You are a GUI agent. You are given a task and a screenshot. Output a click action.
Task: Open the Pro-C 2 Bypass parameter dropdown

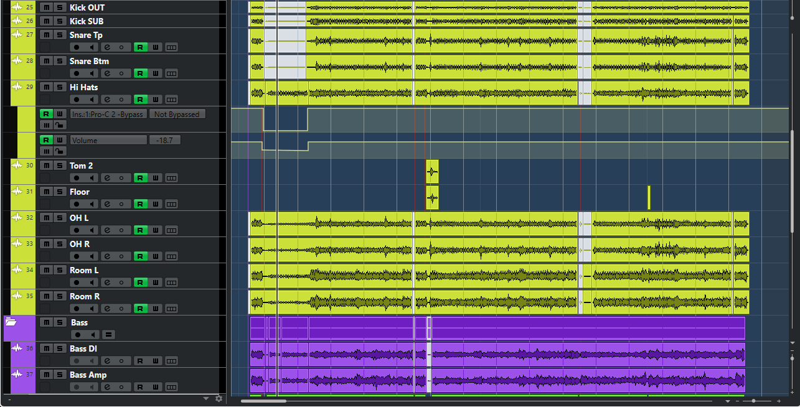click(108, 114)
